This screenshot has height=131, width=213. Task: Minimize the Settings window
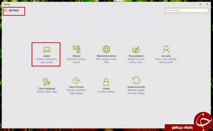(x=193, y=4)
